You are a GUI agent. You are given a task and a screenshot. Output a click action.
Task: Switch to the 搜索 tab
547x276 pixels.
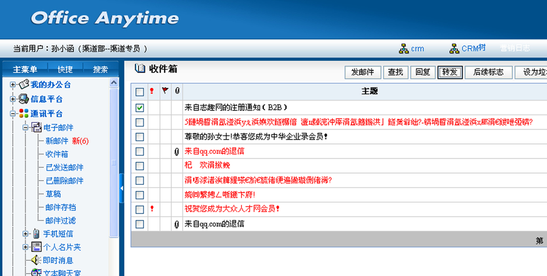pos(100,69)
